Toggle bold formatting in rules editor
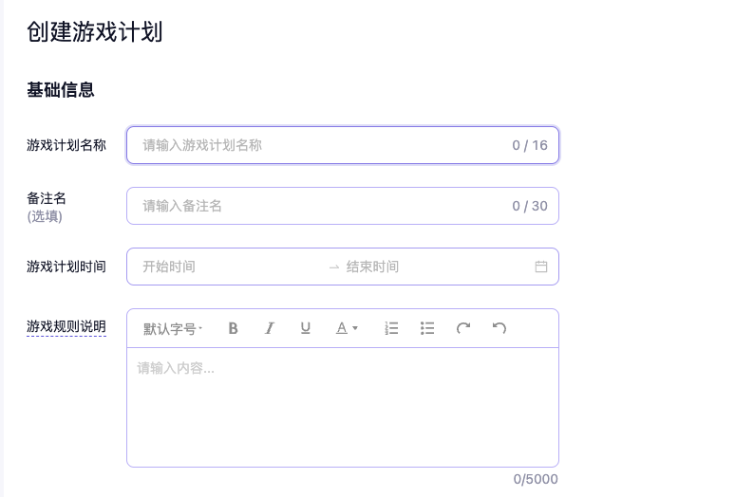The height and width of the screenshot is (497, 735). pyautogui.click(x=234, y=328)
